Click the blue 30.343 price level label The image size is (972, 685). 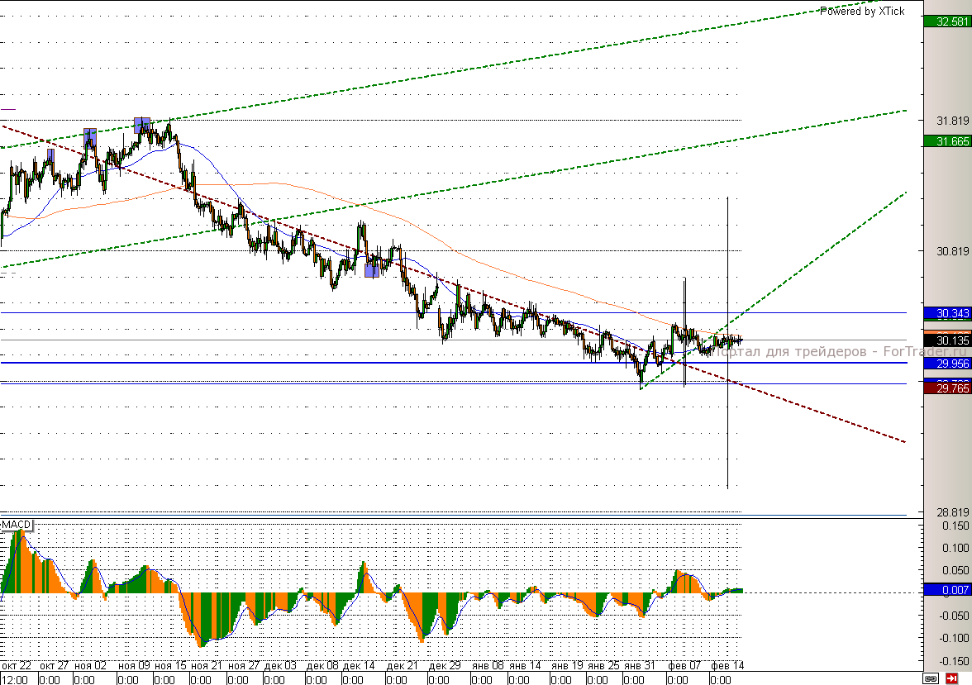point(947,313)
